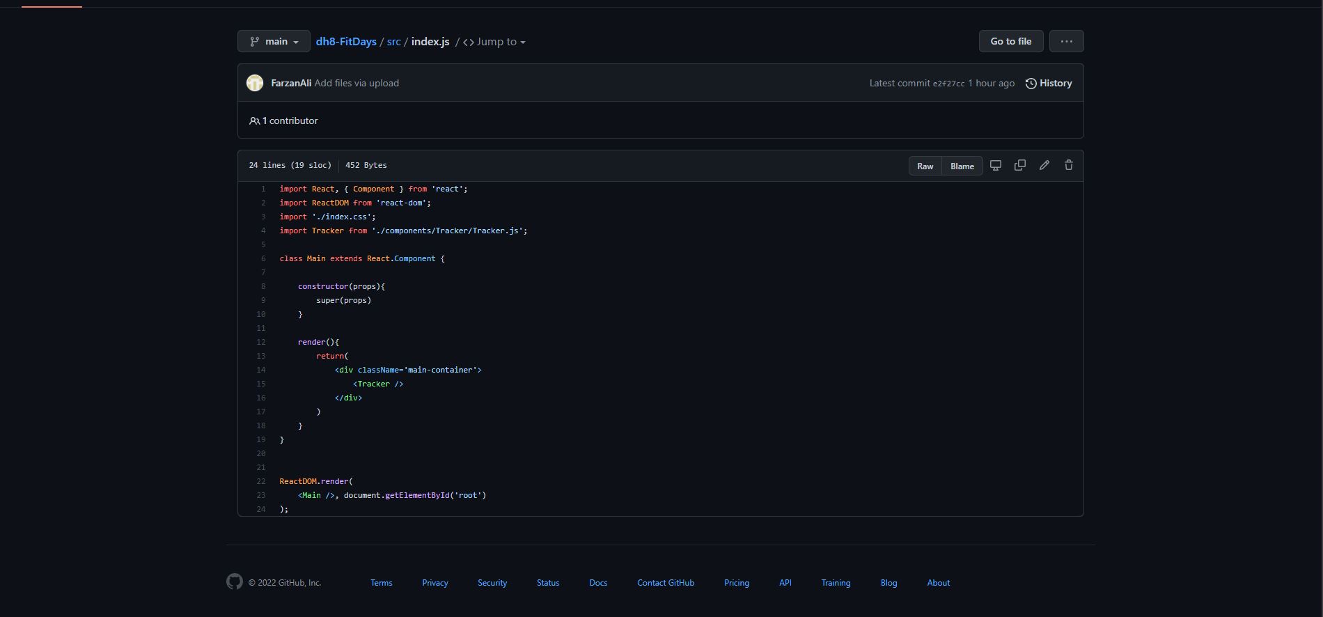Open the Security footer link
Screen dimensions: 1323x617
pyautogui.click(x=492, y=583)
